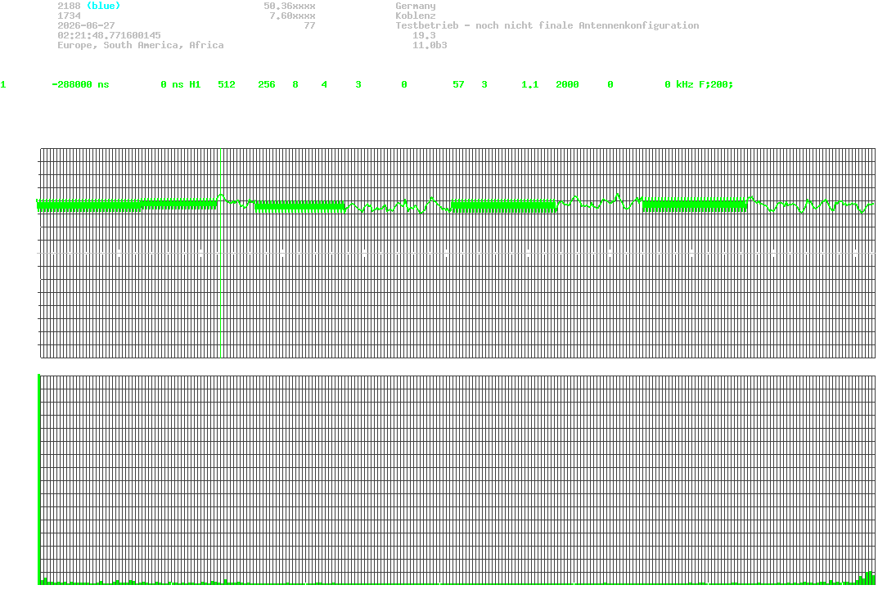
Task: Click city text 'Koblenz'
Action: [x=416, y=16]
